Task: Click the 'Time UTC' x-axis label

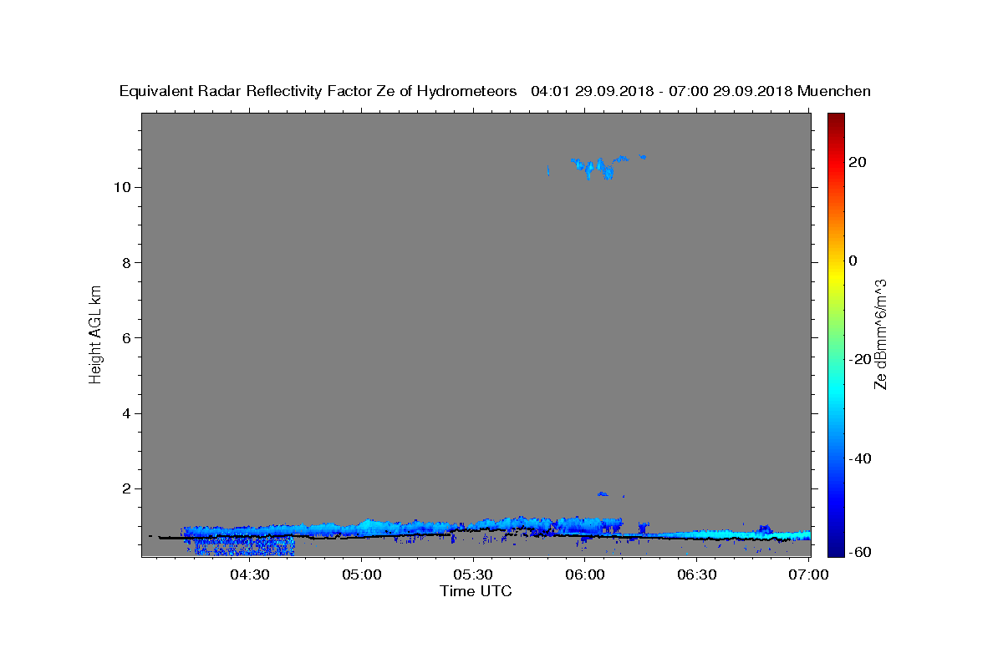Action: 476,591
